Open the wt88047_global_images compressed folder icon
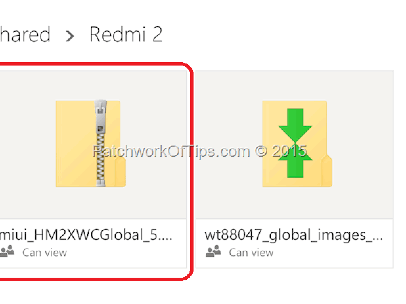Screen dimensions: 406x304 pos(297,144)
